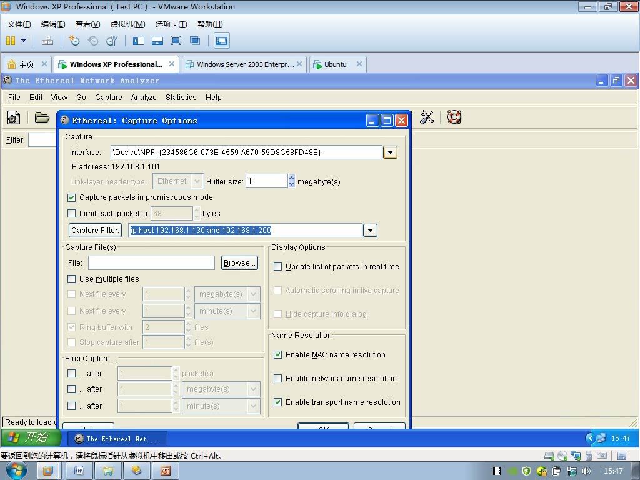This screenshot has height=480, width=640.
Task: Check Stop Capture after packet(s) checkbox
Action: [72, 374]
